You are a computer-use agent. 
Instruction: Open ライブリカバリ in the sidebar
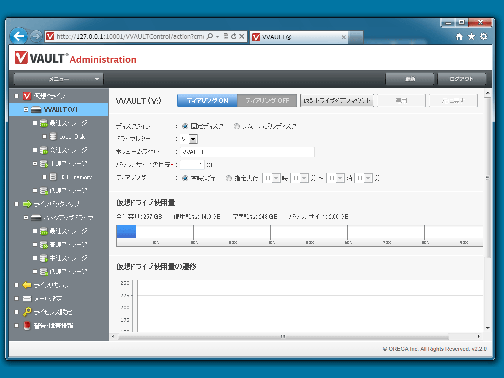[51, 285]
